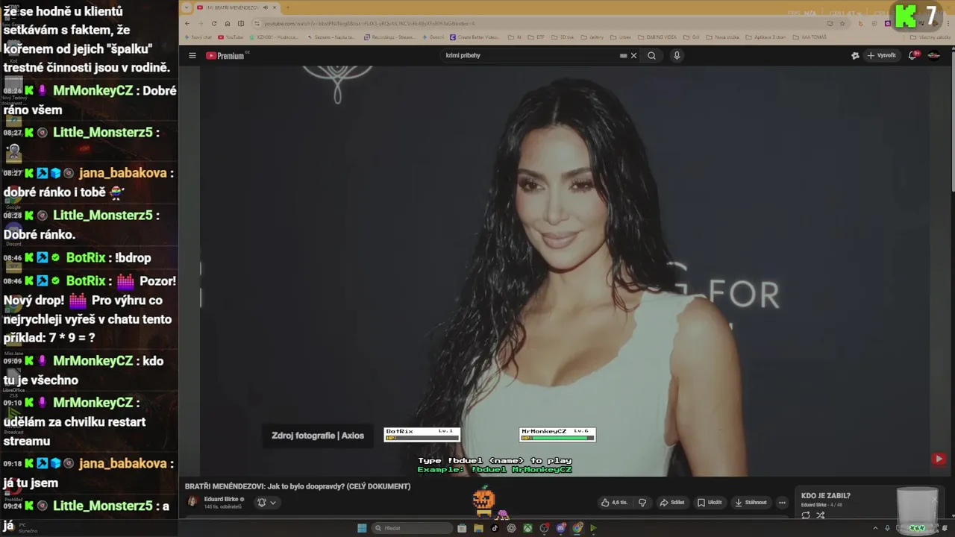This screenshot has height=537, width=955.
Task: Open Chrome from the taskbar
Action: tap(577, 528)
